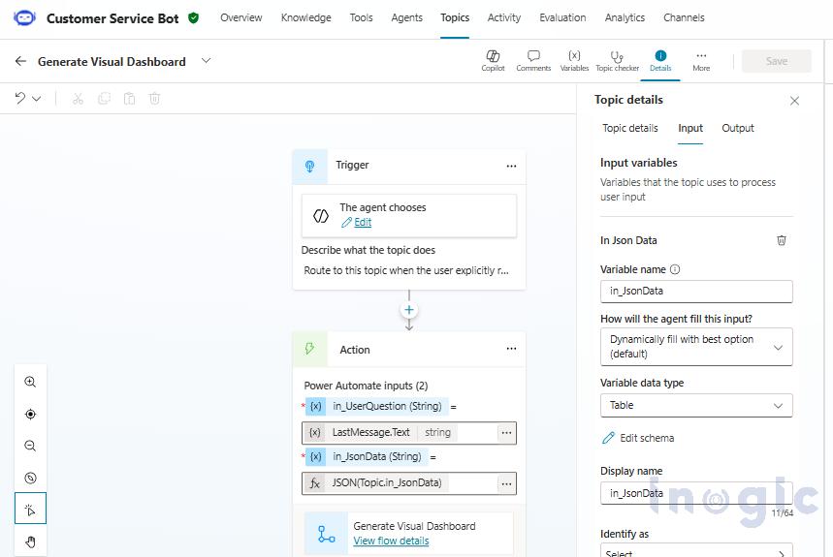Click the green shield status icon
This screenshot has height=557, width=833.
pyautogui.click(x=194, y=18)
